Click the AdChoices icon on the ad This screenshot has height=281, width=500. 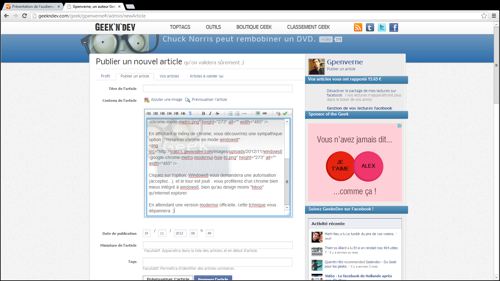[399, 126]
